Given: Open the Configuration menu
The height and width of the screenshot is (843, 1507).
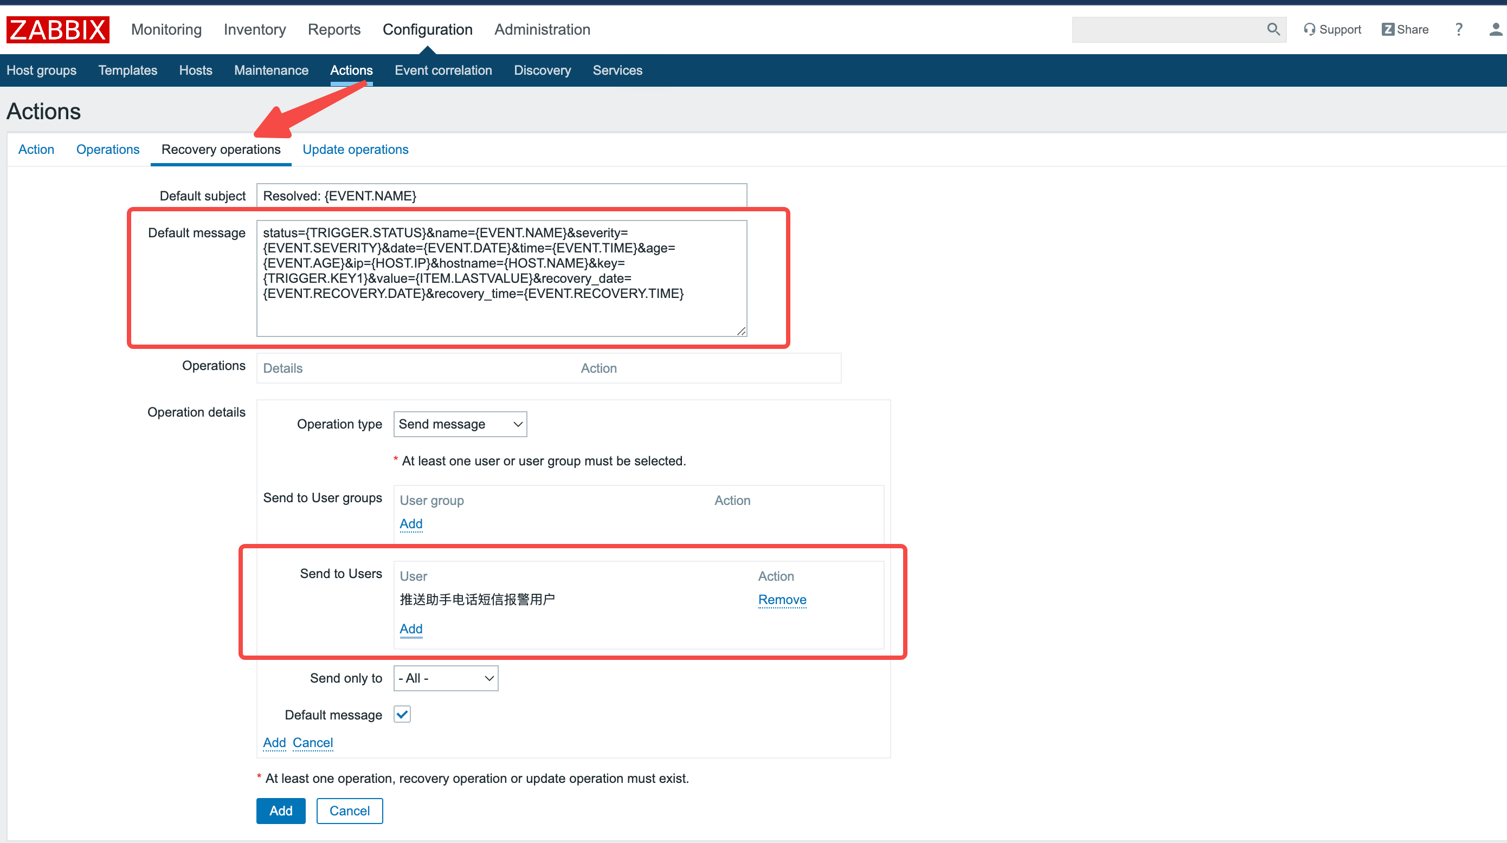Looking at the screenshot, I should coord(427,29).
